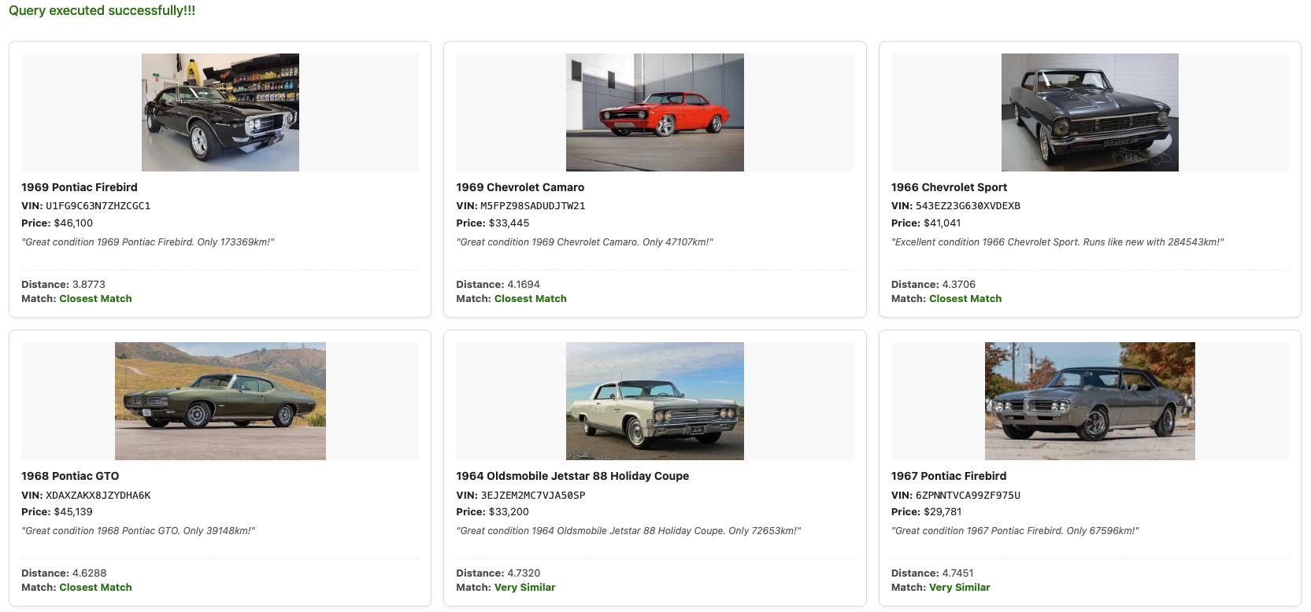The height and width of the screenshot is (612, 1311).
Task: Select VIN 543EZ23G630XVDEXB
Action: [x=968, y=206]
